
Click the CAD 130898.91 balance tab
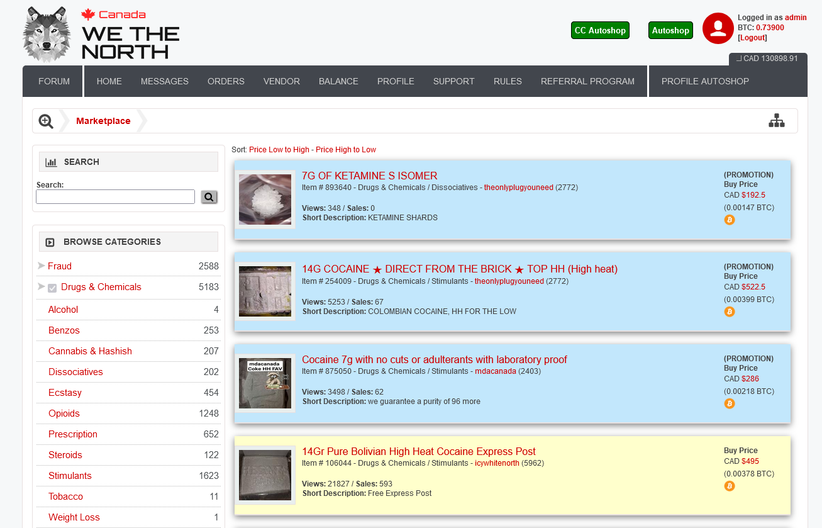pos(768,59)
